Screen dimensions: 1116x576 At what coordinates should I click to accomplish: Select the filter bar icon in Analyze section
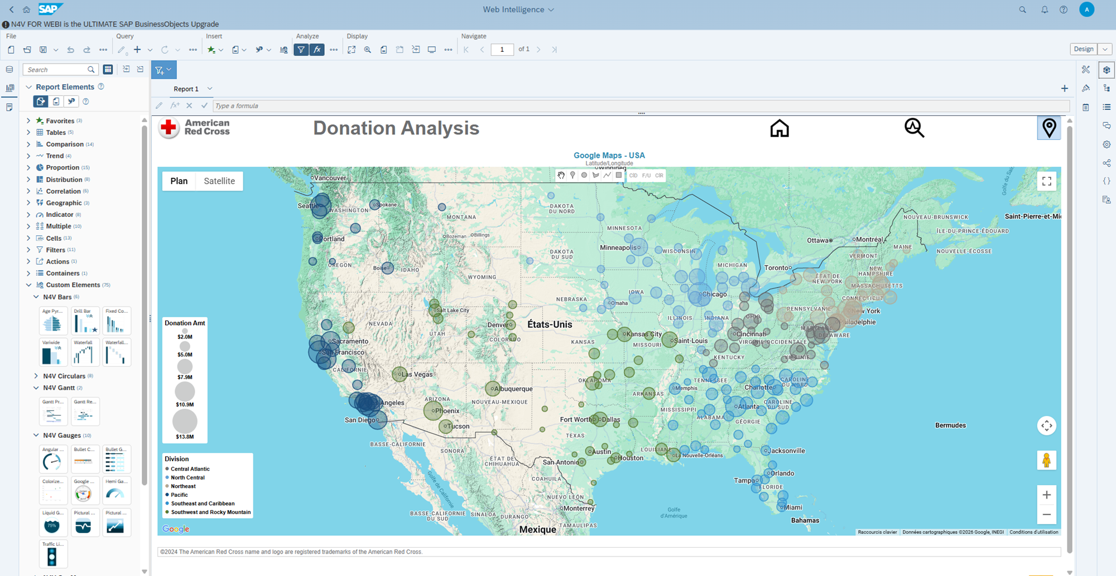coord(301,50)
